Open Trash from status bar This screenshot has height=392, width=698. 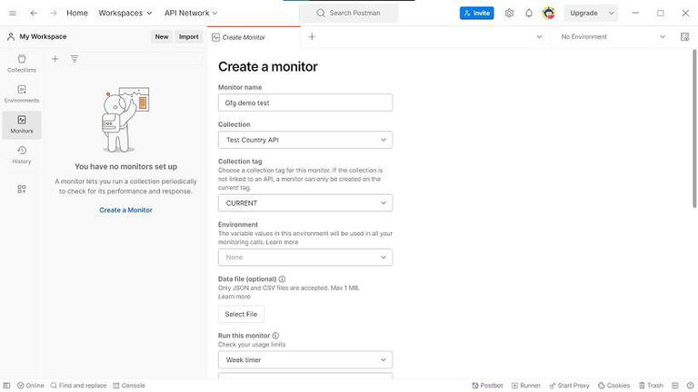coord(651,386)
